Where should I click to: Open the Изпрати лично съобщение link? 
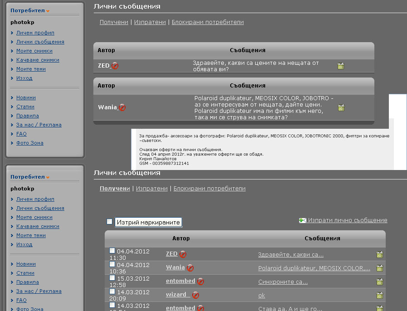(348, 220)
